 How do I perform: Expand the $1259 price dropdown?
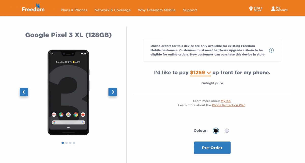(x=201, y=73)
